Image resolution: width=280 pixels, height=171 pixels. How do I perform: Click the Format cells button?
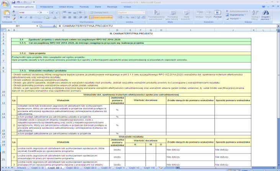[217, 14]
